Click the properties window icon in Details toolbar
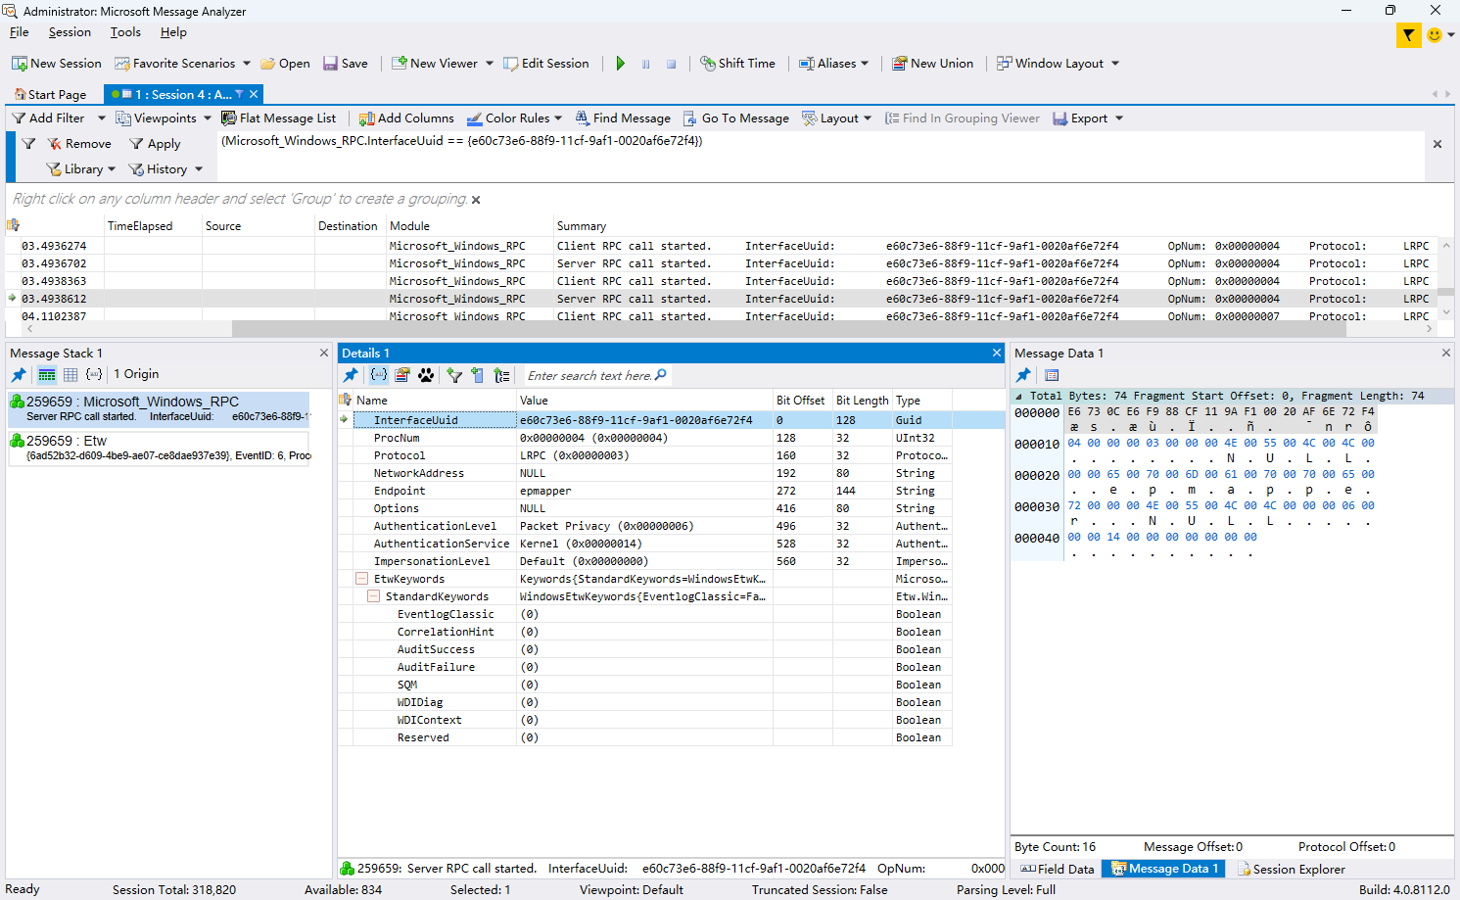 (x=402, y=375)
